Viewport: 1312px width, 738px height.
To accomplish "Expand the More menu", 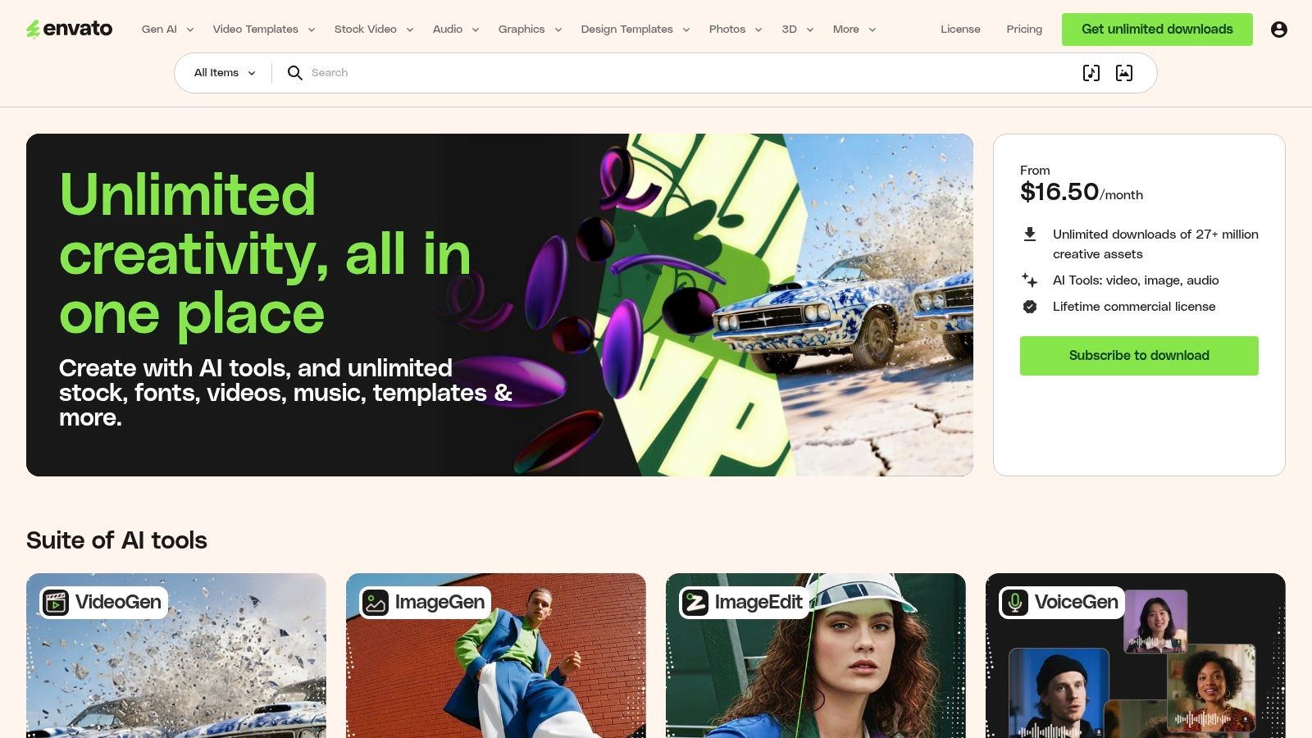I will click(x=854, y=29).
